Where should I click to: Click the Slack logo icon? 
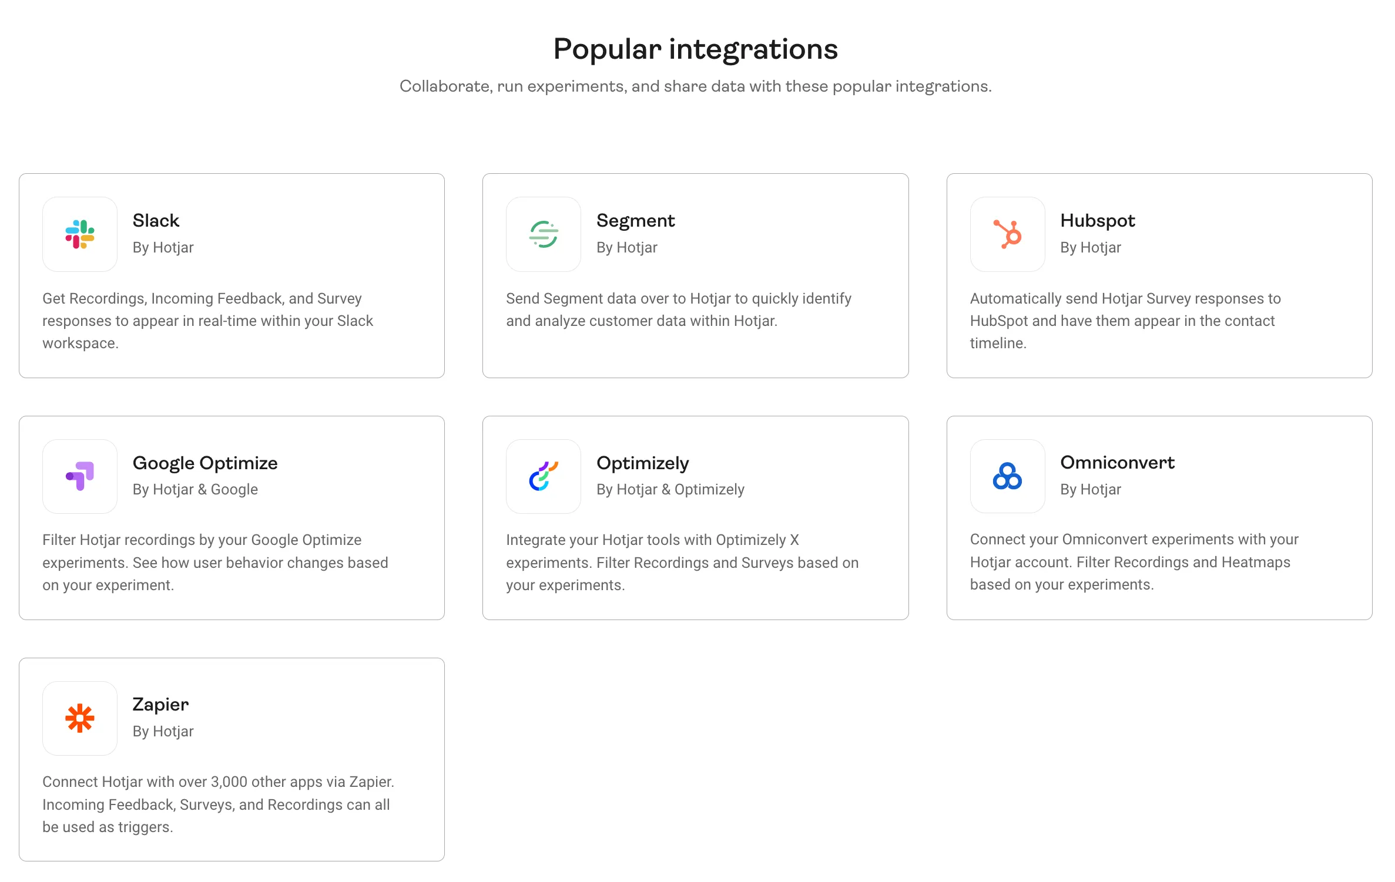80,234
